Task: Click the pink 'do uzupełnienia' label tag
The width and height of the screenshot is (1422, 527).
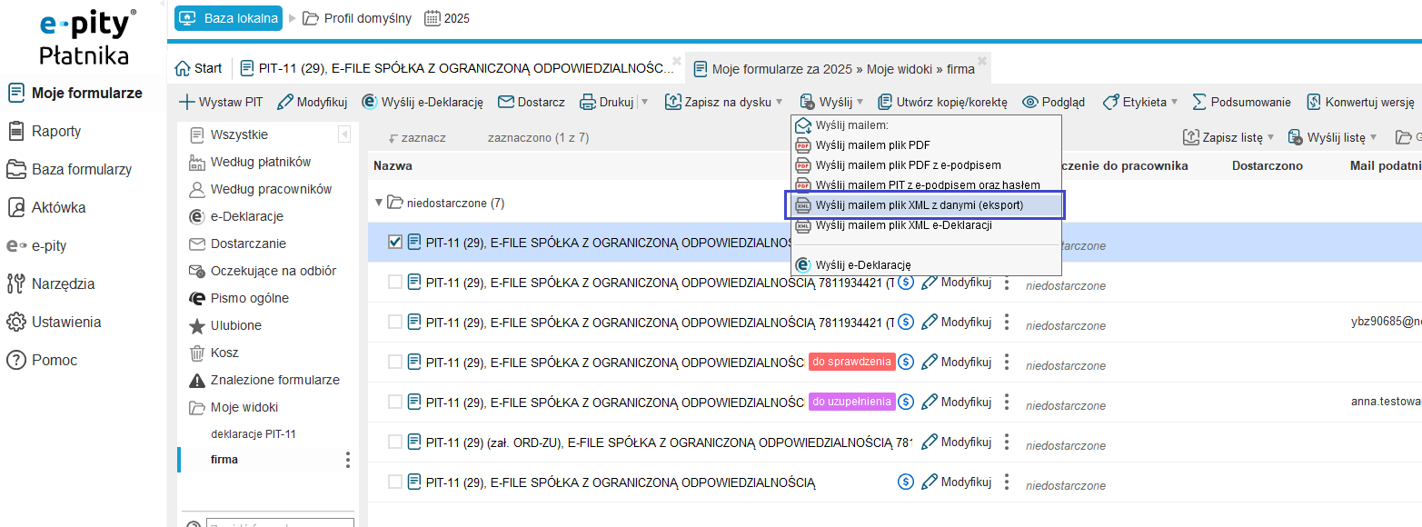Action: click(x=851, y=402)
